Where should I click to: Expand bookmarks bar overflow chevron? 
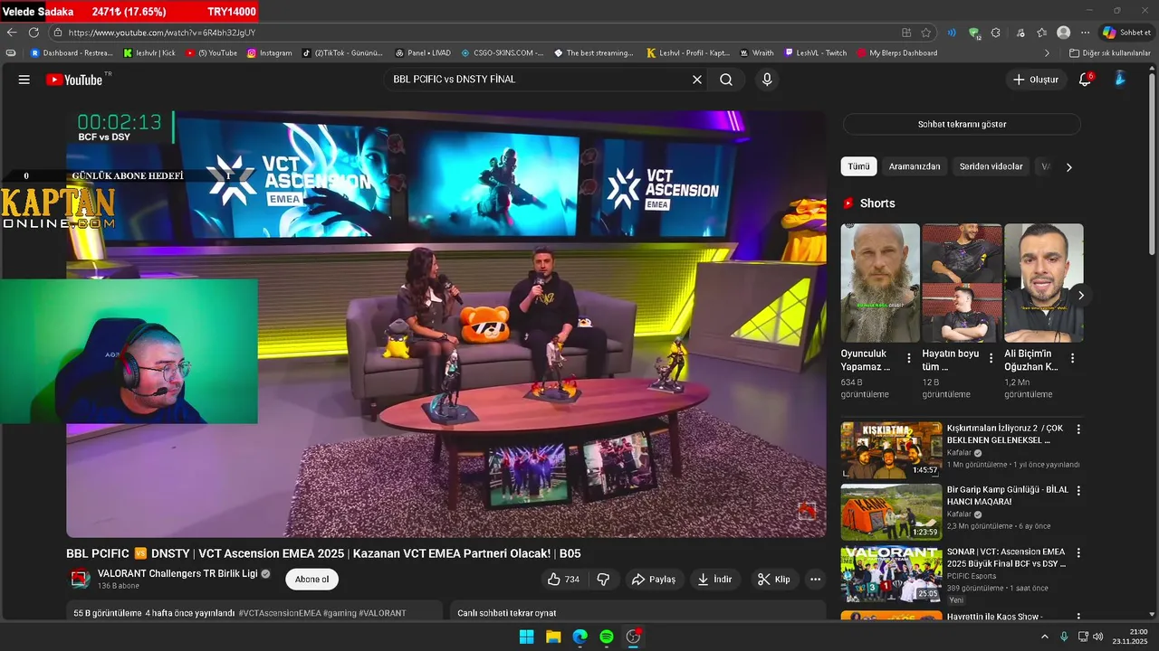1048,53
